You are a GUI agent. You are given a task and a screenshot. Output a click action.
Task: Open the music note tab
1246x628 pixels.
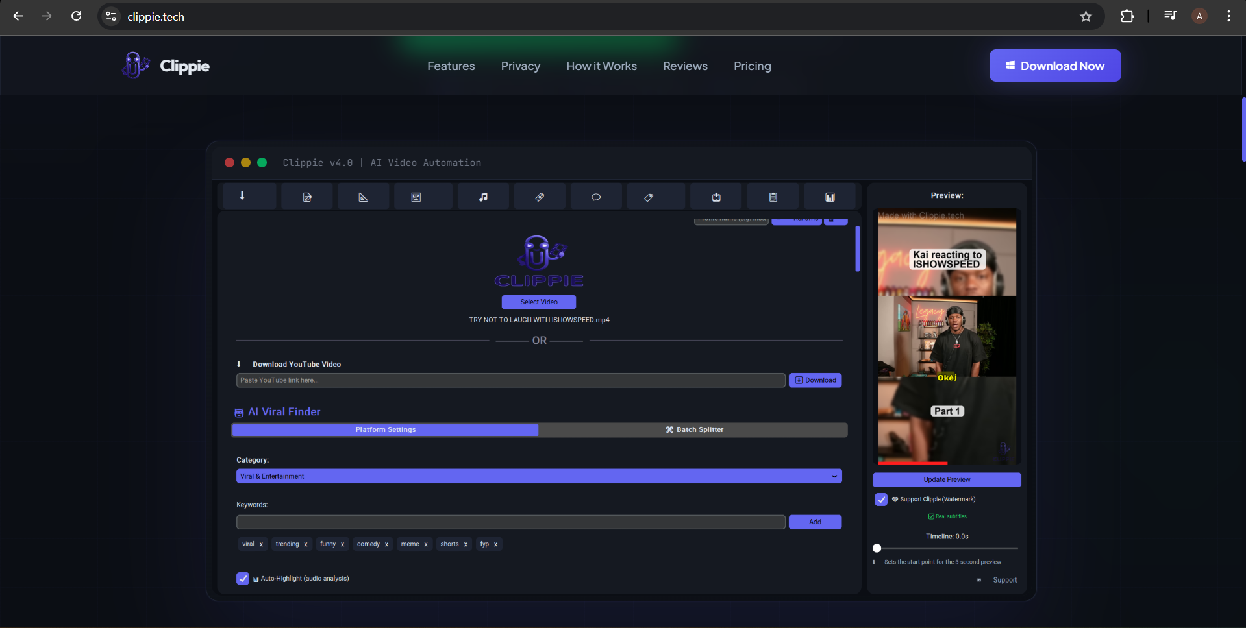point(483,197)
